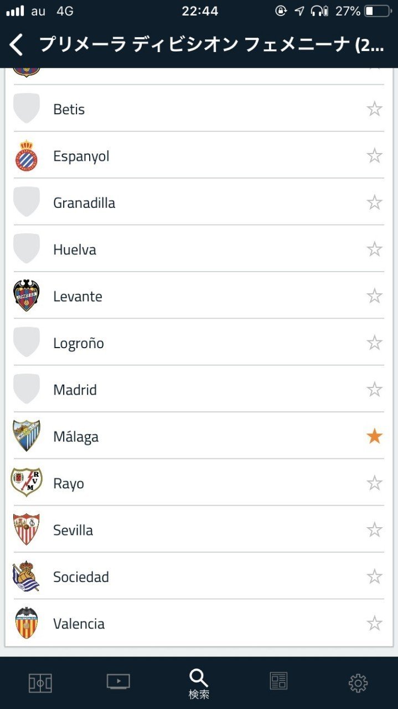Image resolution: width=398 pixels, height=709 pixels.
Task: Tap the Levante club crest
Action: 27,295
